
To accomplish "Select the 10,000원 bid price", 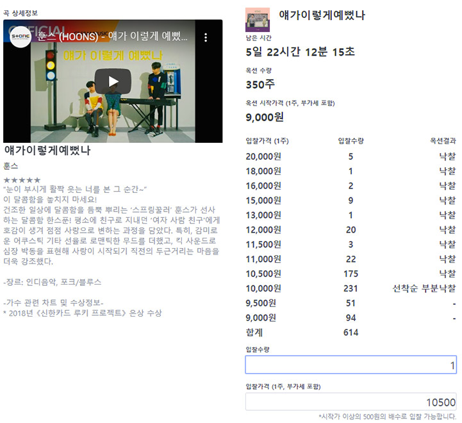I will [x=263, y=288].
